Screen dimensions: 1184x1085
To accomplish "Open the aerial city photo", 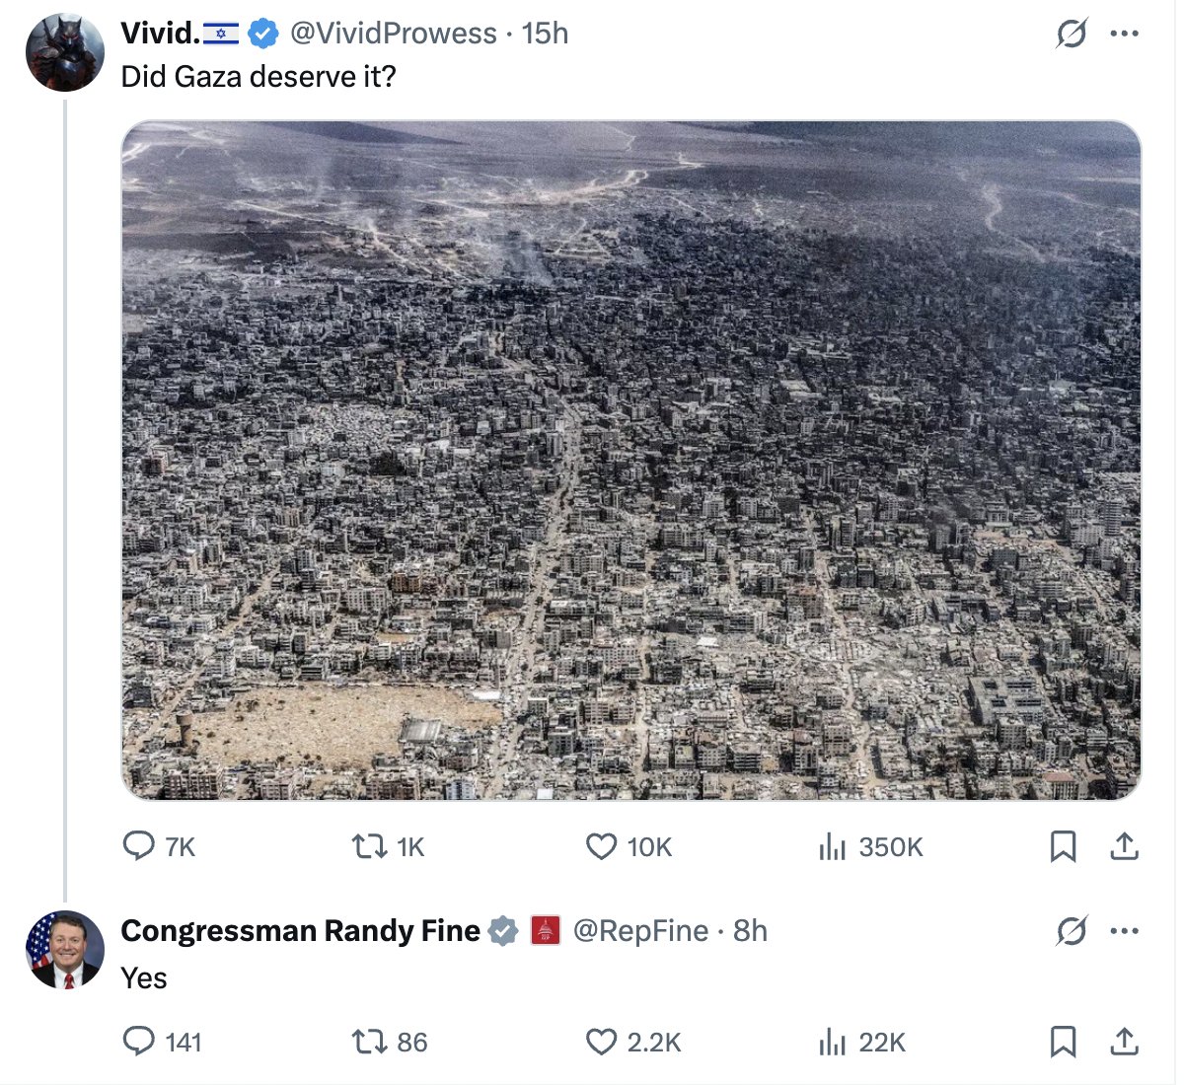I will (x=631, y=460).
